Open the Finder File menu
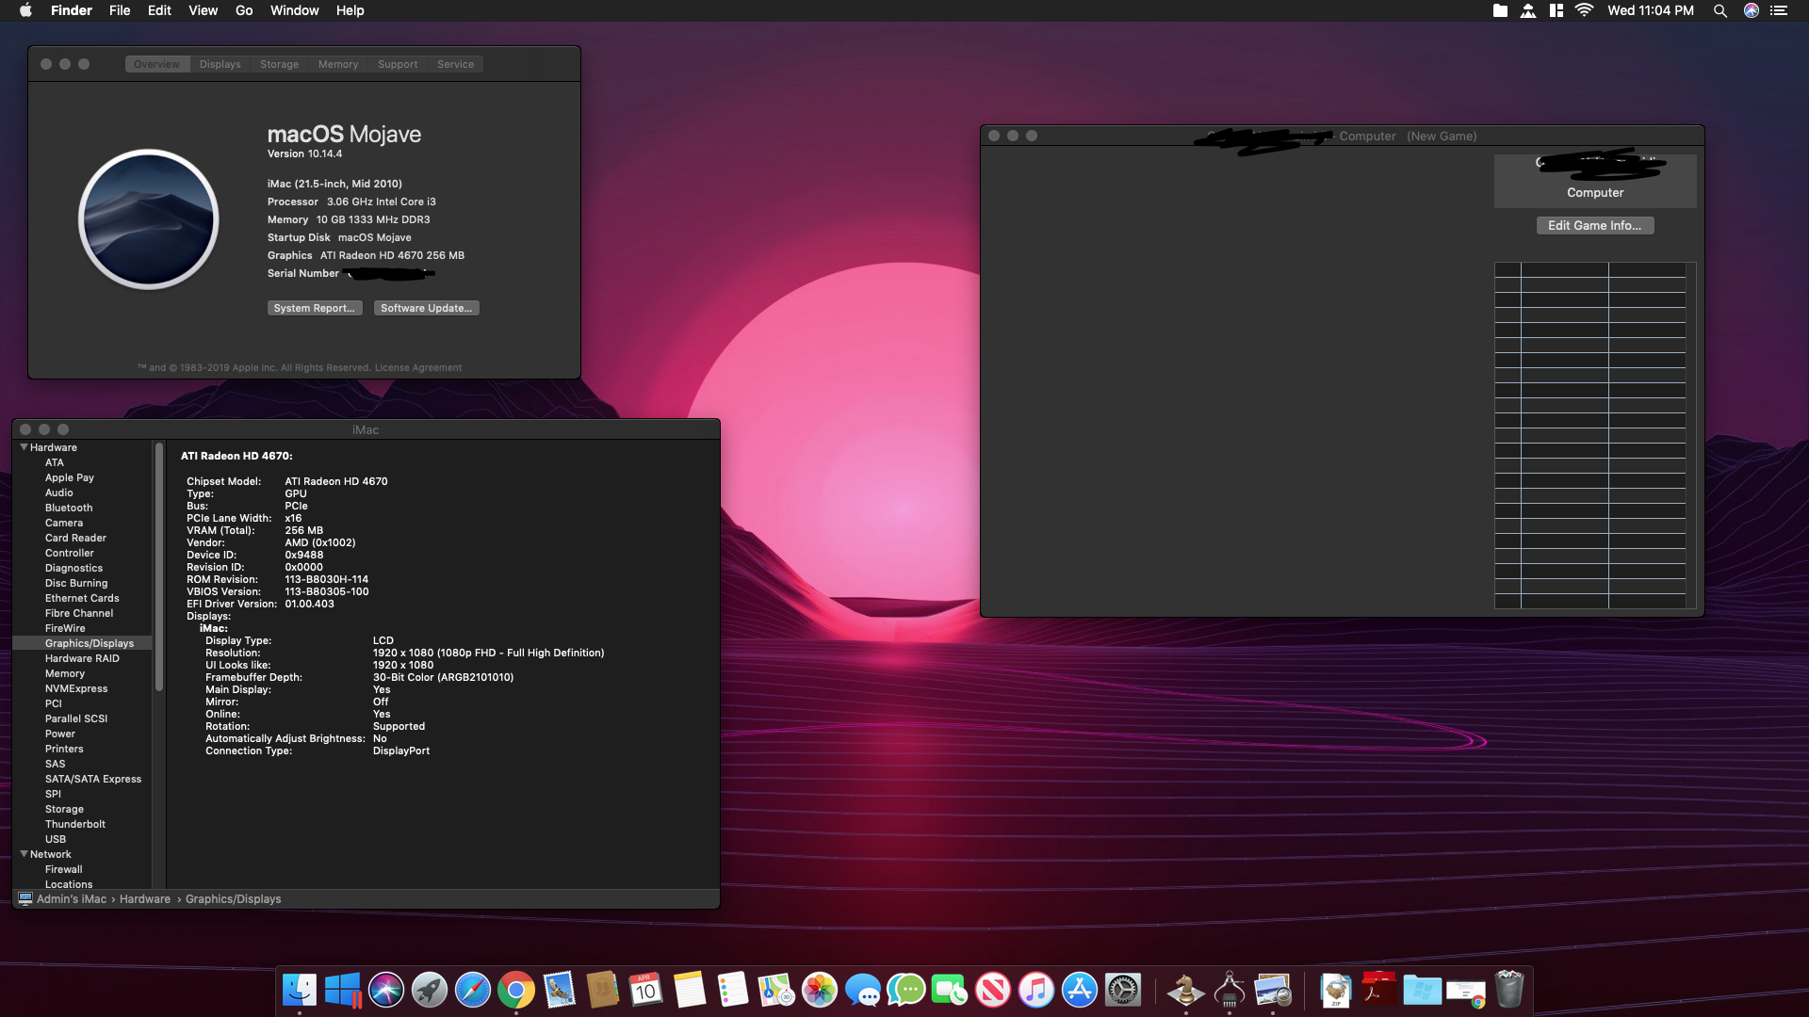 click(x=120, y=10)
